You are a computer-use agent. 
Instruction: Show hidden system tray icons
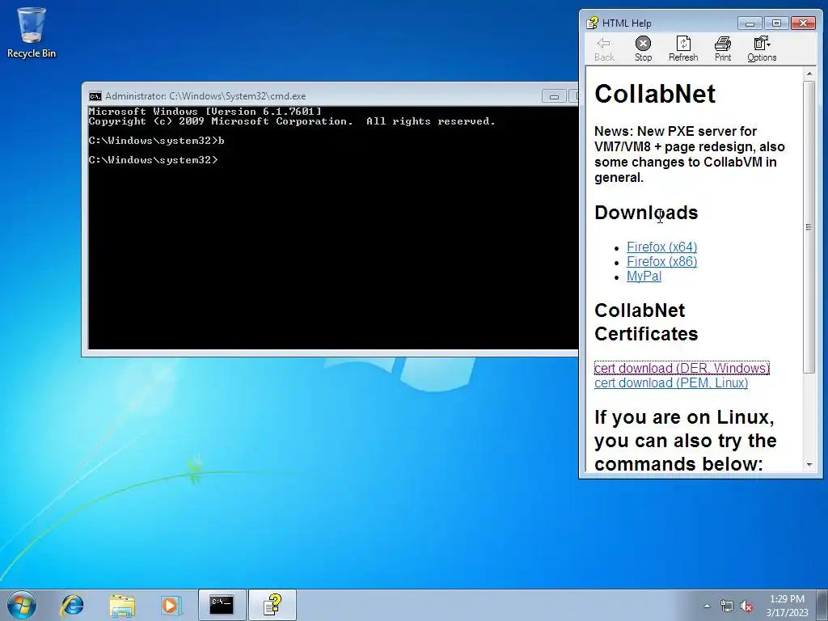[707, 606]
